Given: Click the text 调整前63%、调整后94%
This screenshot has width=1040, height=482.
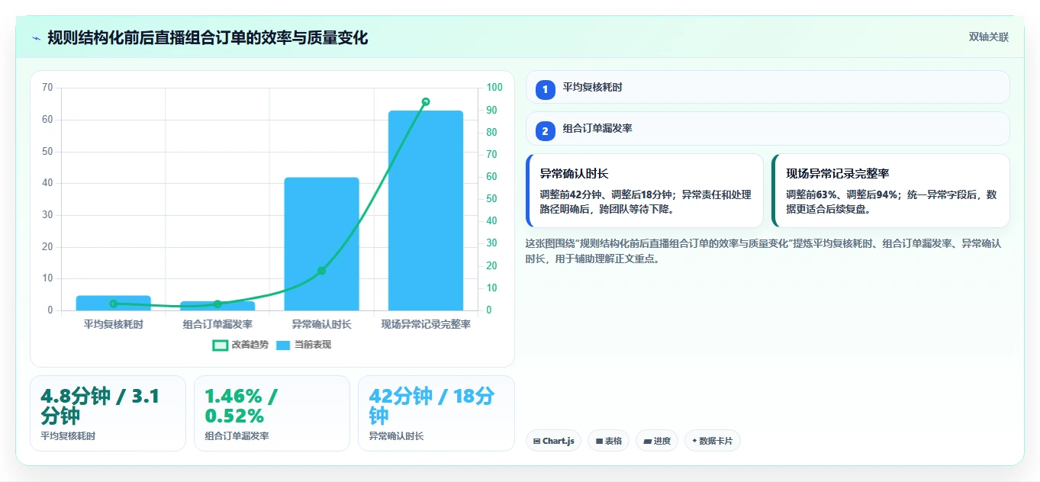Looking at the screenshot, I should (x=842, y=194).
